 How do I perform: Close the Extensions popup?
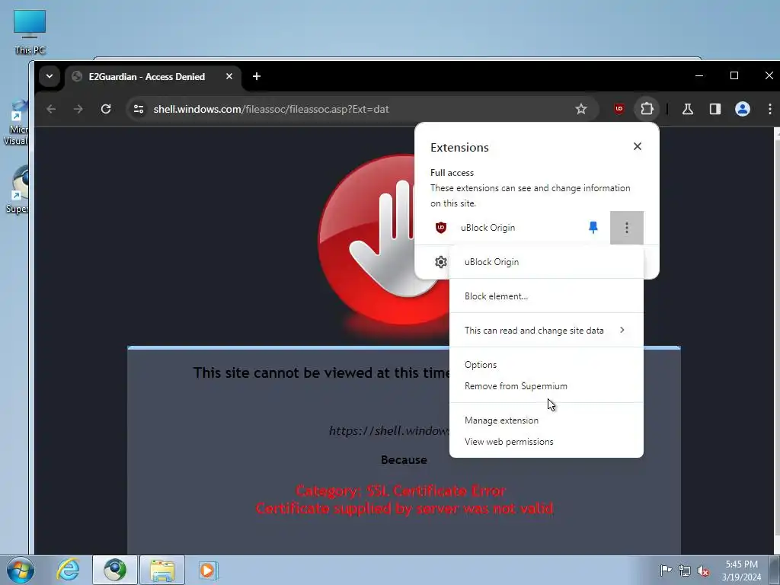[638, 146]
